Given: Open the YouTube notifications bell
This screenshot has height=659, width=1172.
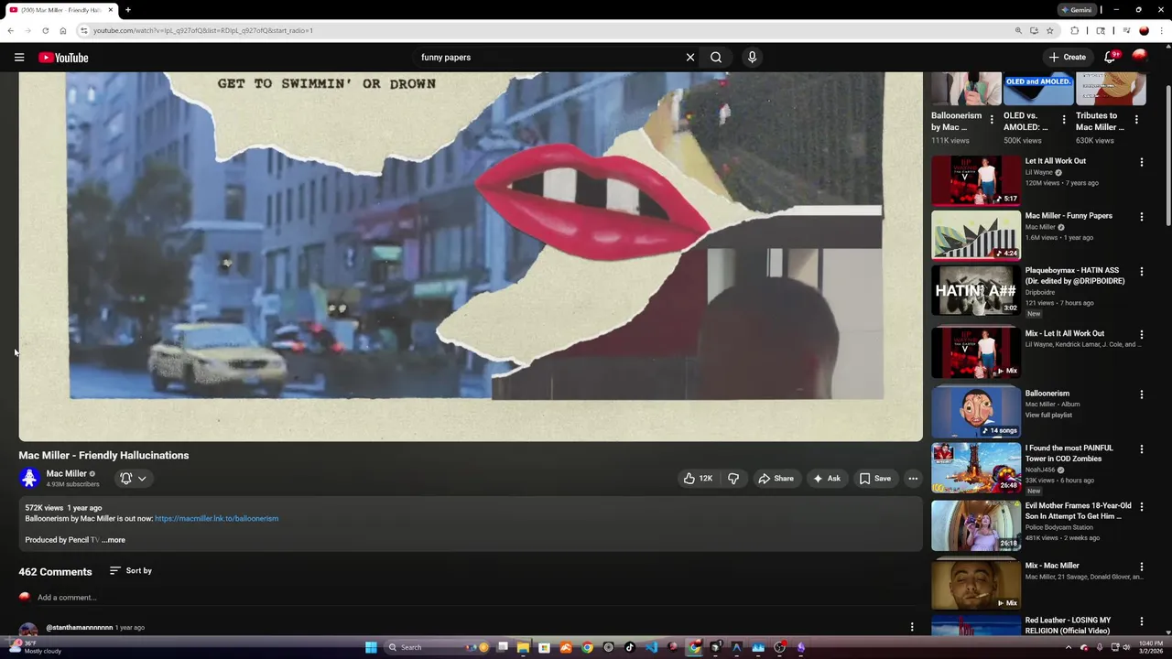Looking at the screenshot, I should pos(1111,57).
